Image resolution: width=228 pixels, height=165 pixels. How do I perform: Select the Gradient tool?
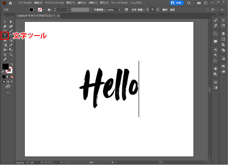point(5,45)
